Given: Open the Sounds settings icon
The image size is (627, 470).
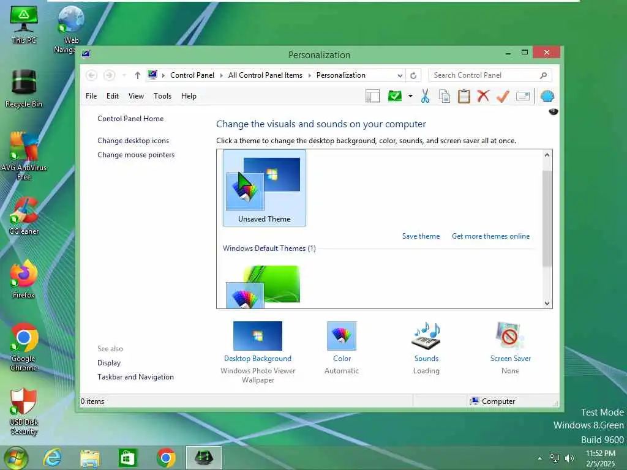Looking at the screenshot, I should [426, 336].
